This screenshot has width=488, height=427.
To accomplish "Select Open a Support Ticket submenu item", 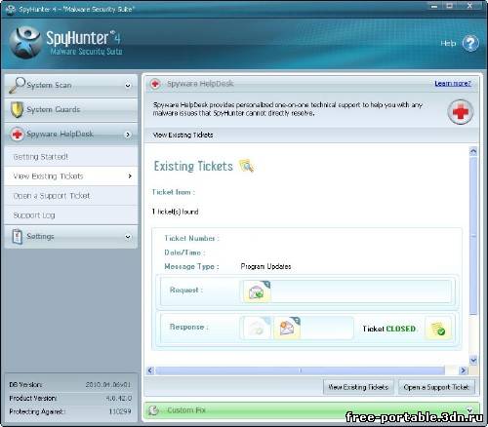I will point(71,196).
